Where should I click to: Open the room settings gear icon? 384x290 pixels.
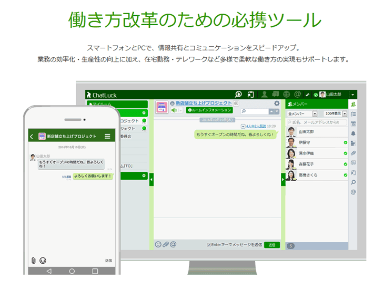[x=277, y=103]
